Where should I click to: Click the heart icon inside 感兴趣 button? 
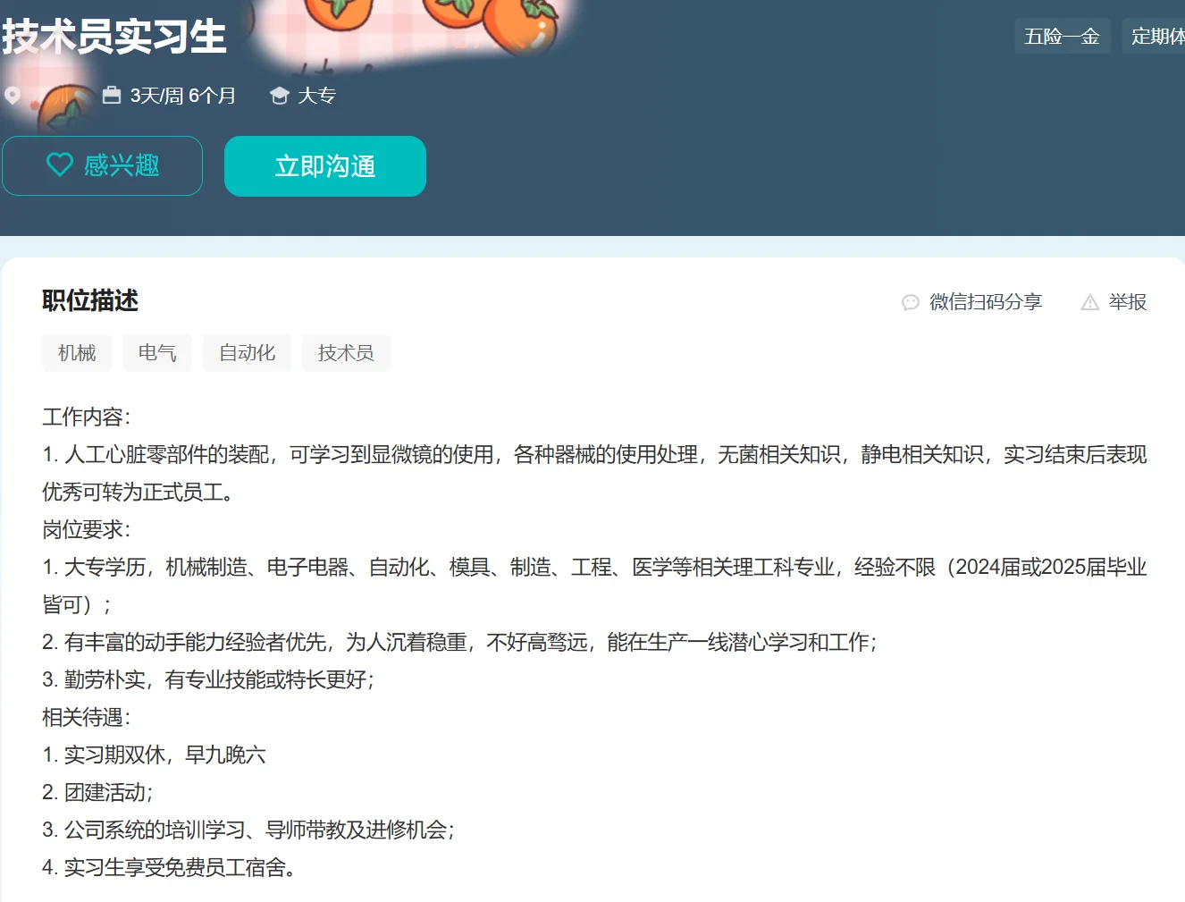60,165
